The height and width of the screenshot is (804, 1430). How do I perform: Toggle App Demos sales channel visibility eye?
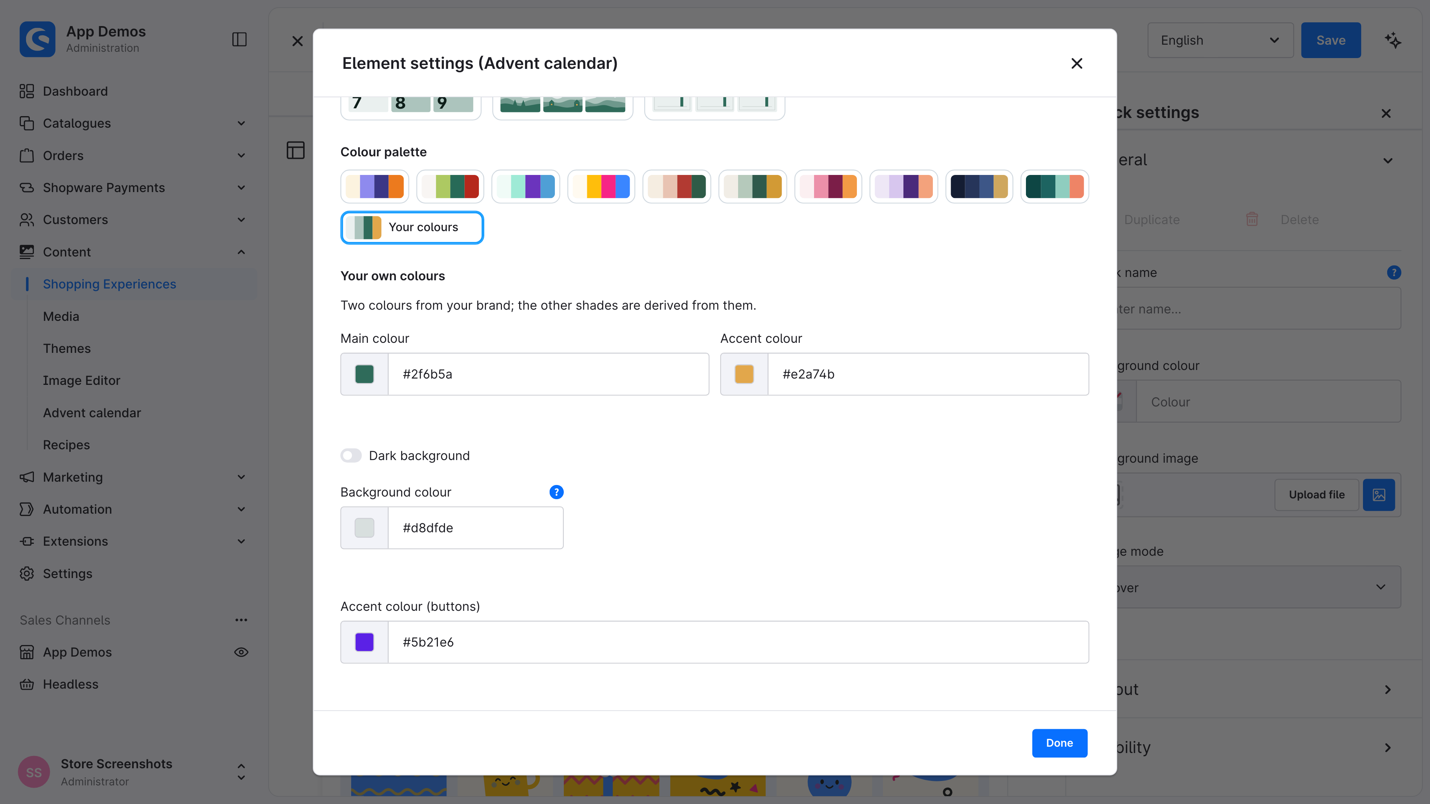(x=241, y=652)
